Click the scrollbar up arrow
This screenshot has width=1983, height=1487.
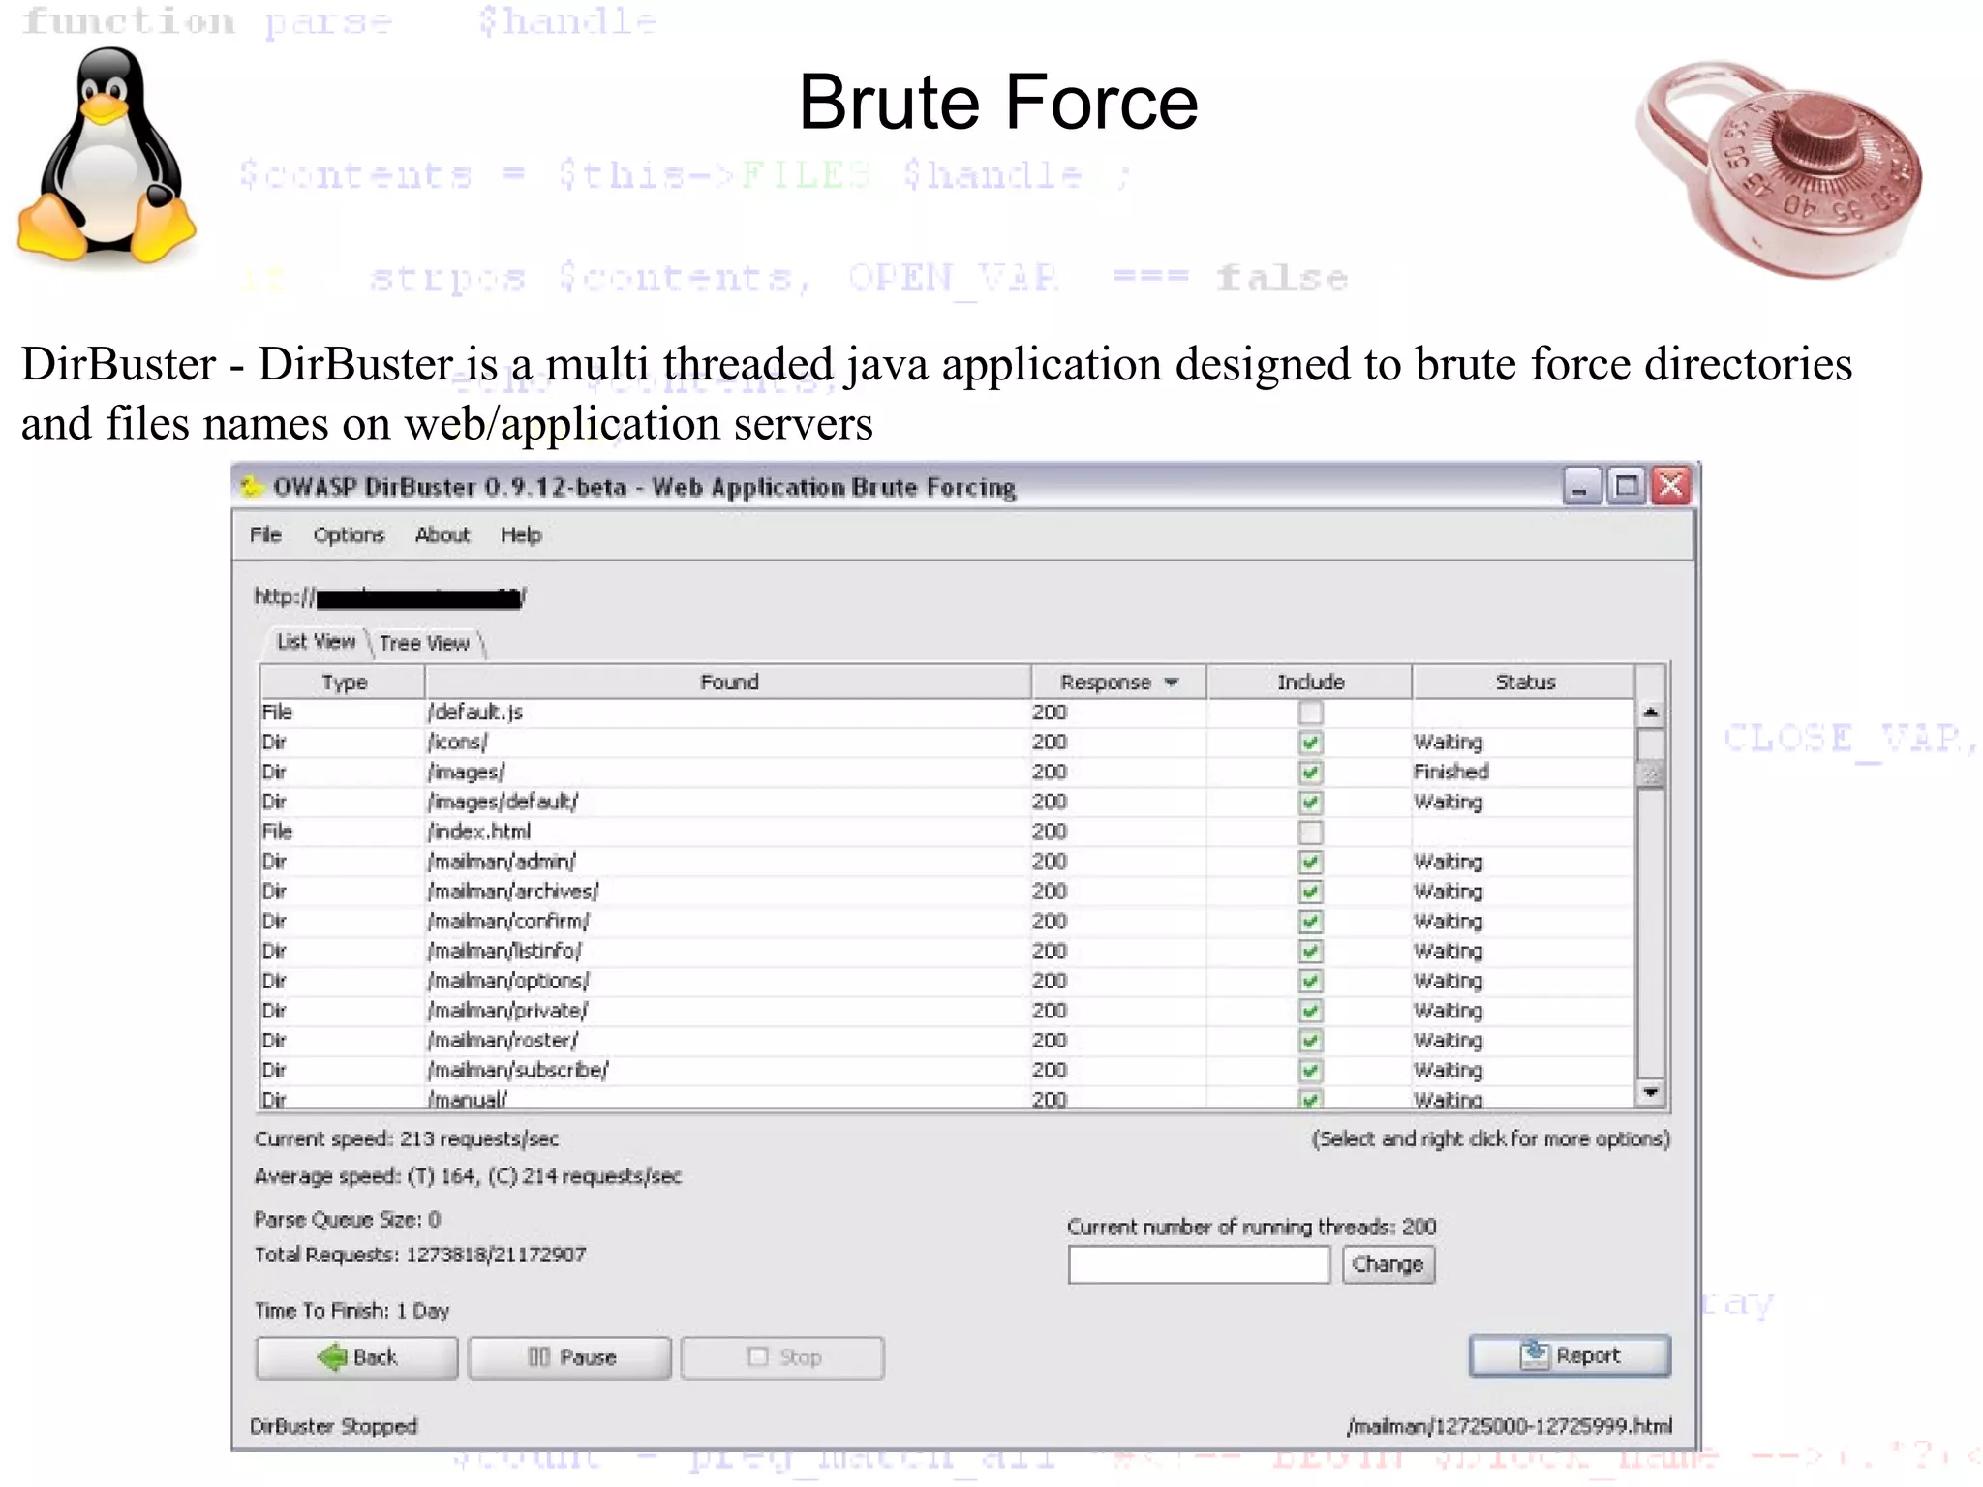coord(1651,713)
